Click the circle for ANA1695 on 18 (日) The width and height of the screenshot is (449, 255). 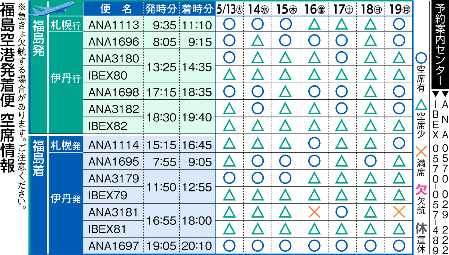point(371,160)
